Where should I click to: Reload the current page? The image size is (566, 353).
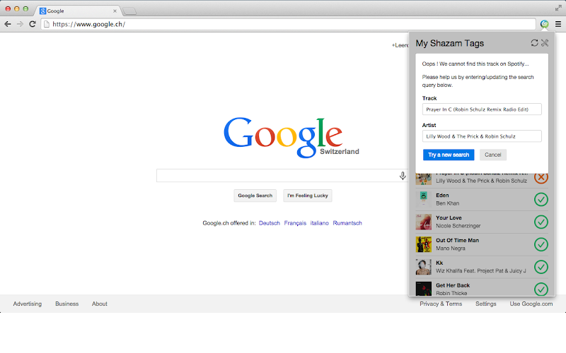[32, 24]
